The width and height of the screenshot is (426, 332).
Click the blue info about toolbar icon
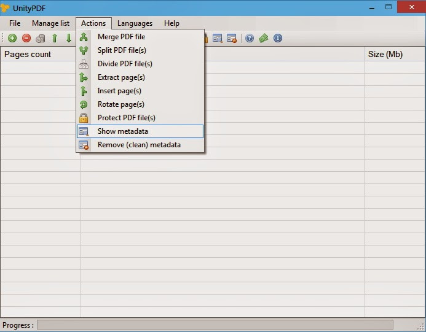click(x=278, y=38)
